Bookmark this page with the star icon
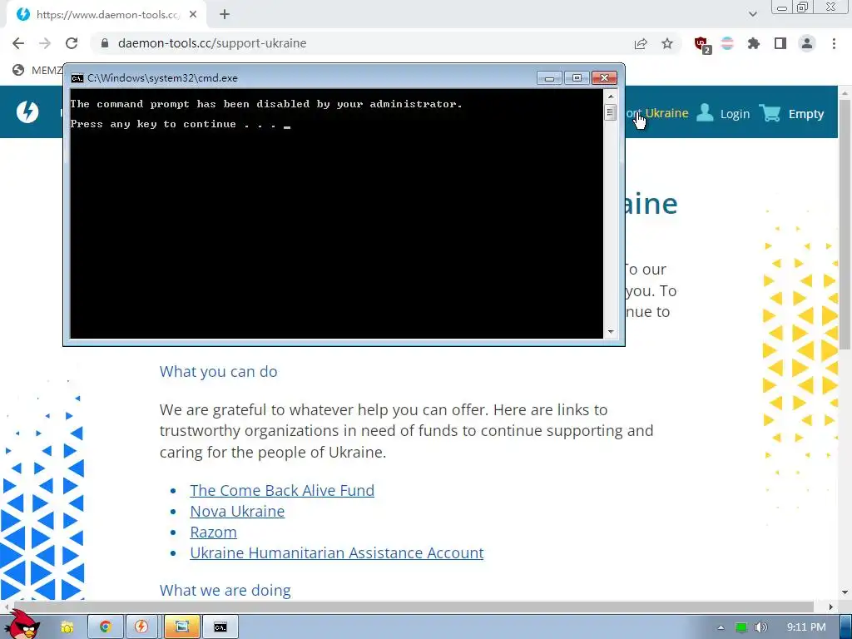Viewport: 852px width, 639px height. click(x=667, y=43)
